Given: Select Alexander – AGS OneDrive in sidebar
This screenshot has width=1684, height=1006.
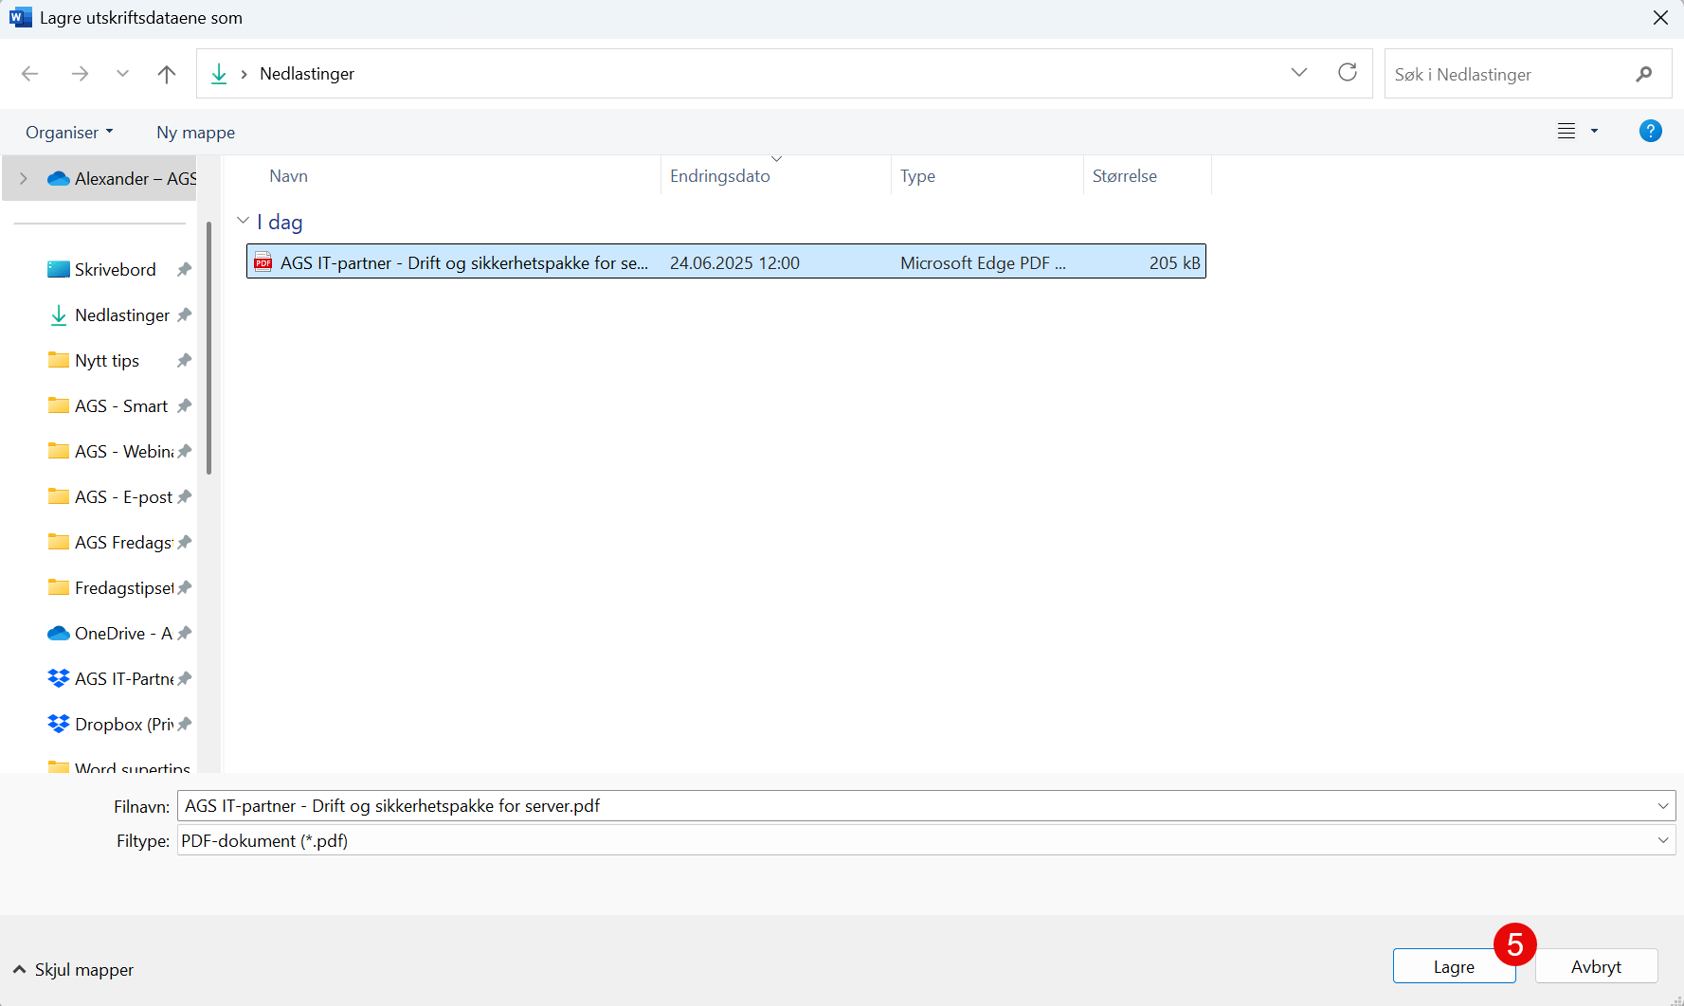Looking at the screenshot, I should 123,178.
